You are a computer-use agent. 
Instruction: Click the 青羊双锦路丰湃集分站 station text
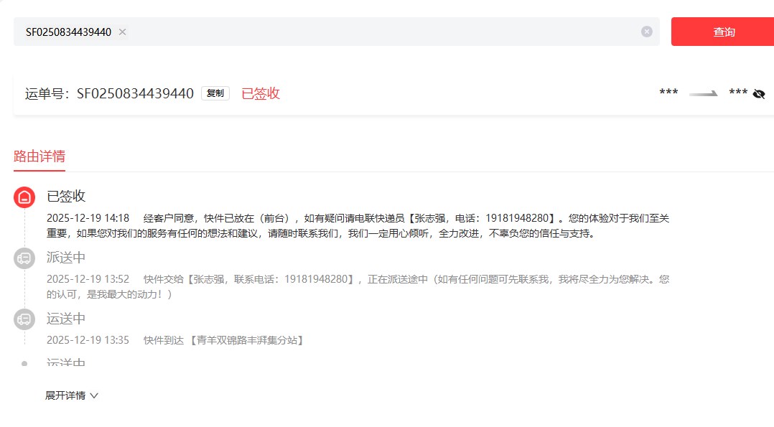[x=246, y=340]
